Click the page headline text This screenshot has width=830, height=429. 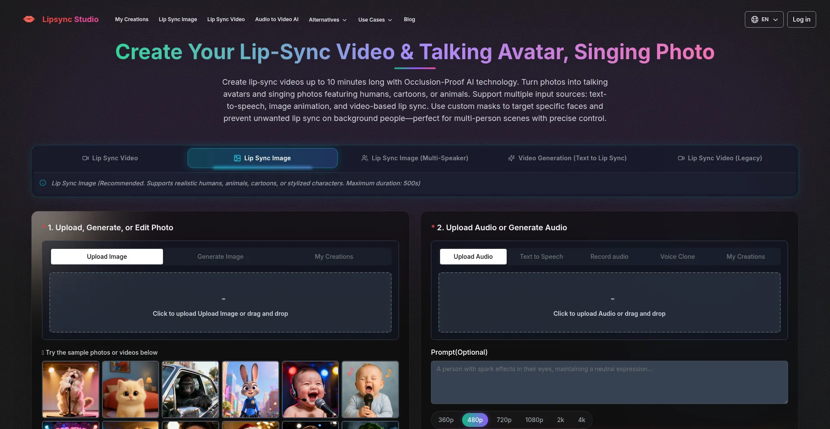tap(415, 52)
